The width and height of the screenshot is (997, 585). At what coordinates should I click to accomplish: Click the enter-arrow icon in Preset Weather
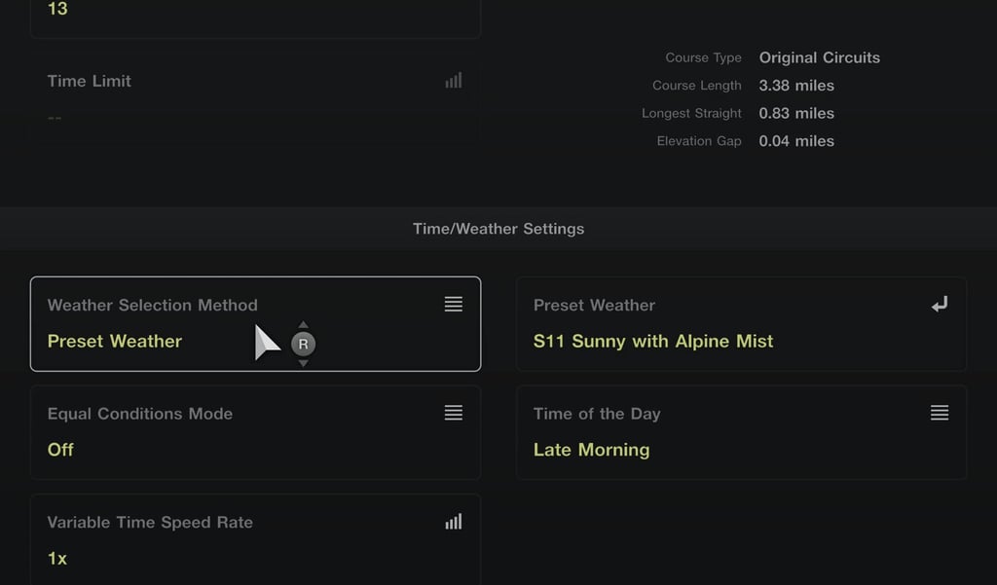coord(939,305)
